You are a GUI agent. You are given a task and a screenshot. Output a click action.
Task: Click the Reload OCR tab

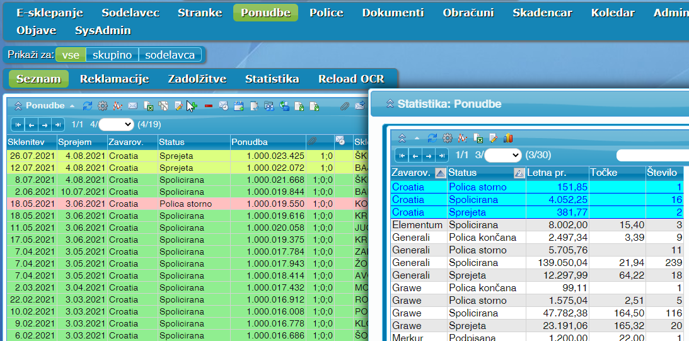pos(351,79)
